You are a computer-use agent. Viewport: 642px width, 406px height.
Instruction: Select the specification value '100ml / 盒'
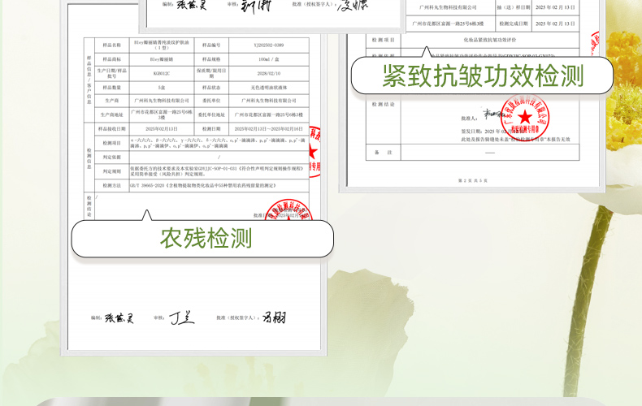pyautogui.click(x=269, y=59)
